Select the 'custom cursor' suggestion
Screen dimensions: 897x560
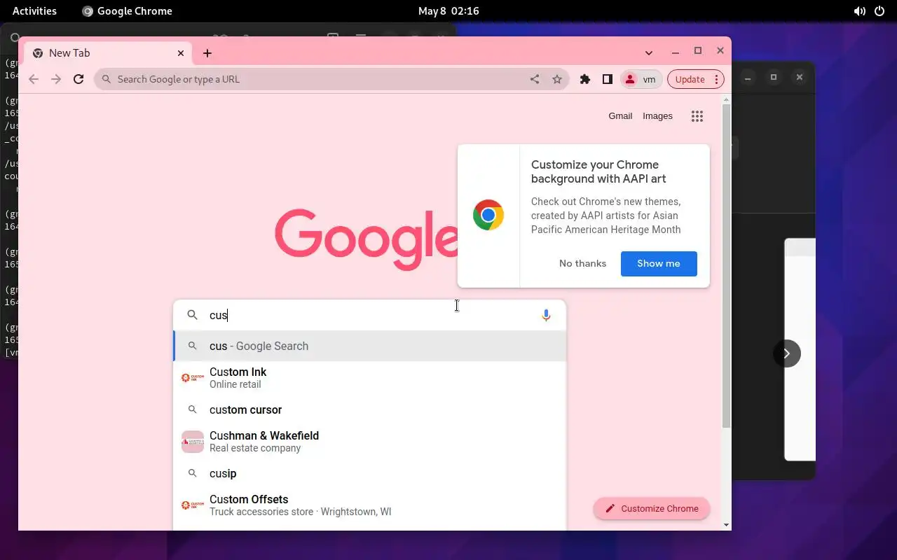(369, 409)
